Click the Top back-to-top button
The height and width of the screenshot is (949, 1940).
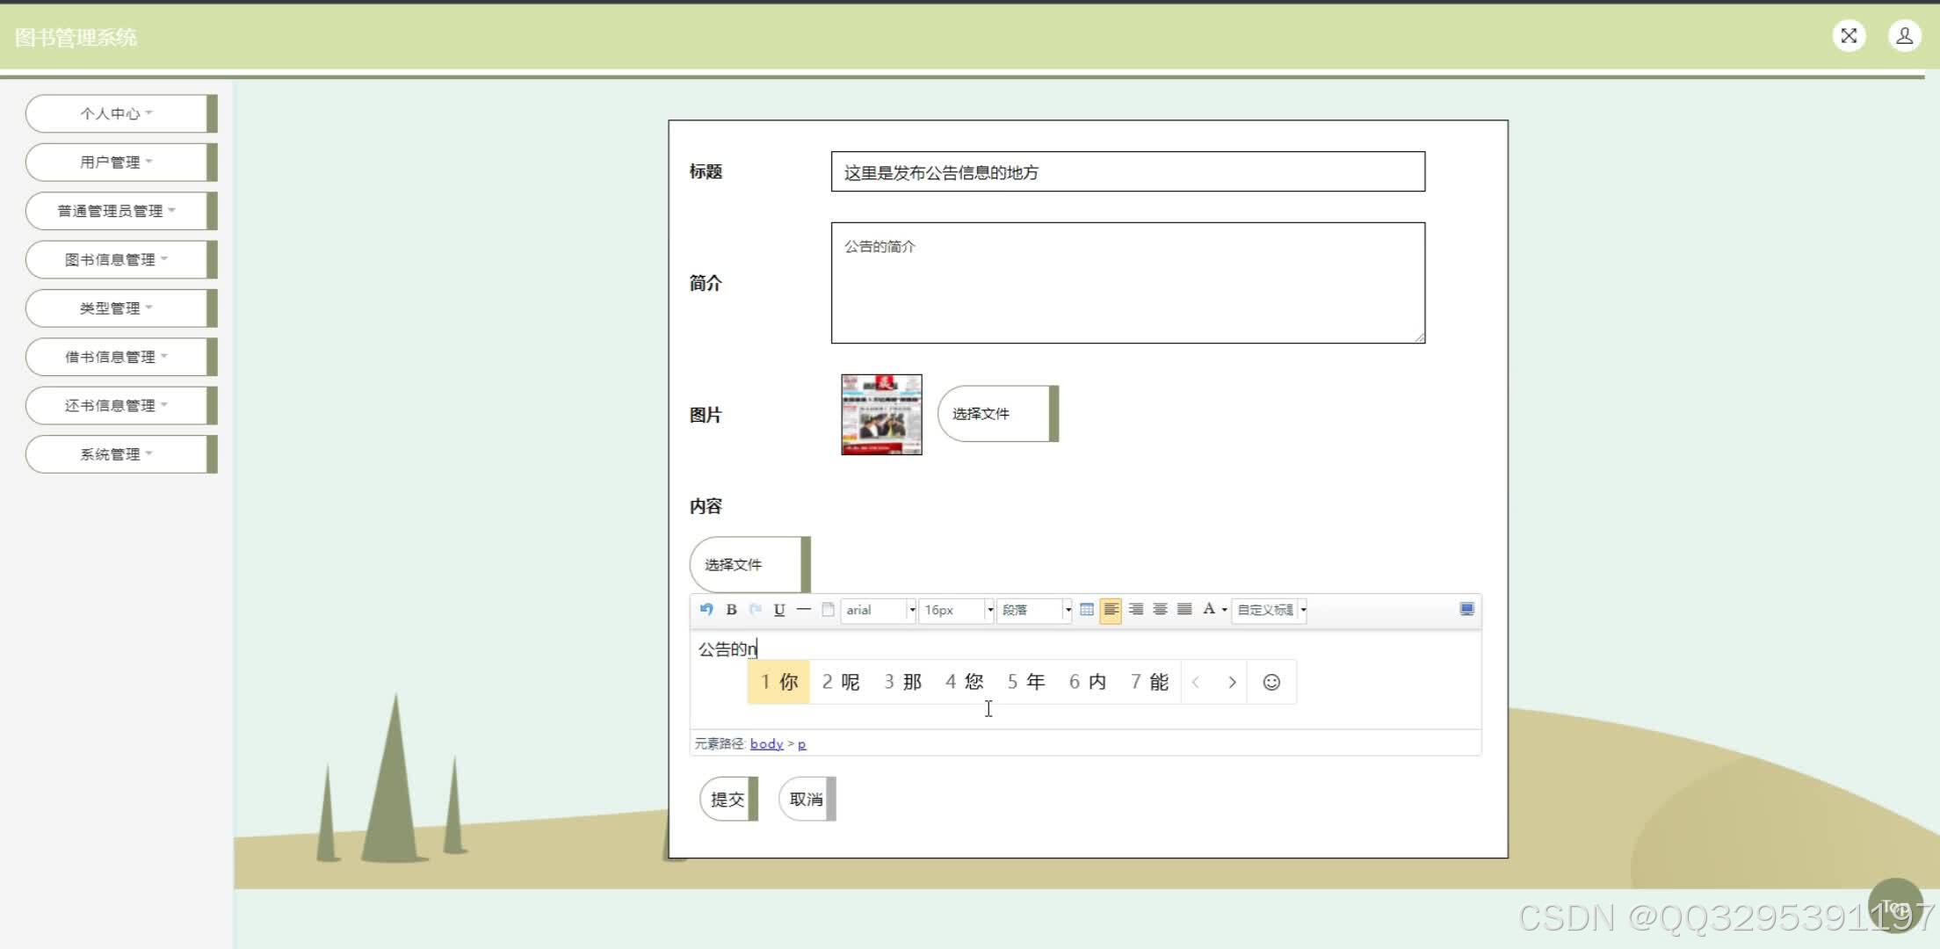[1895, 905]
